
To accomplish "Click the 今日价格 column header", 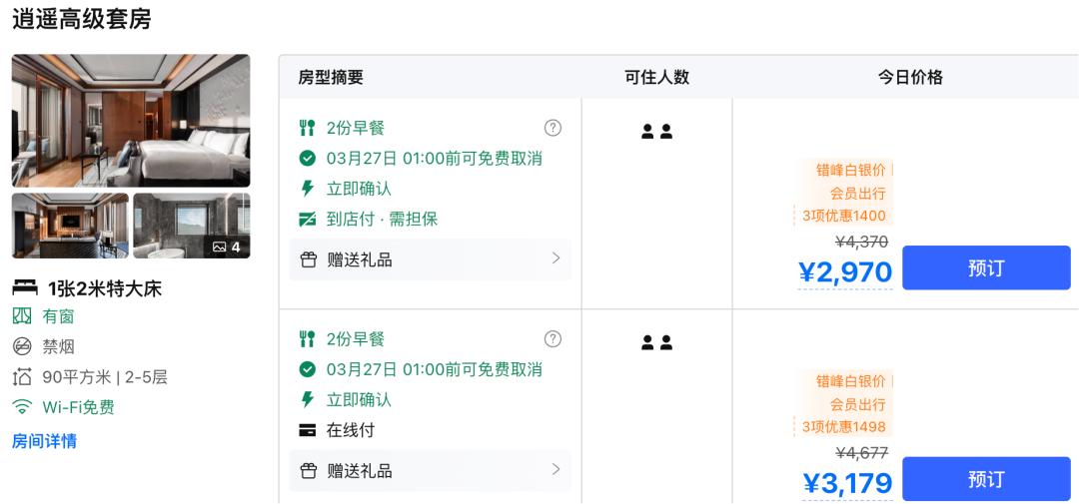I will pos(910,77).
